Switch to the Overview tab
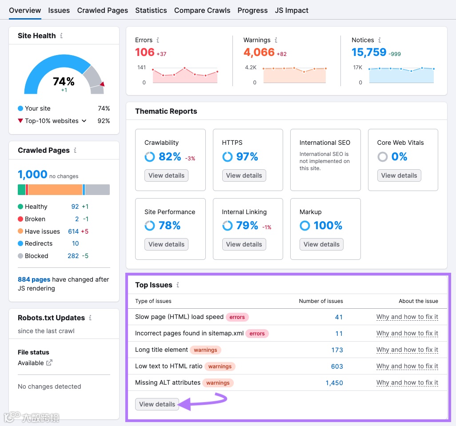Screen dimensions: 456x426 pyautogui.click(x=25, y=11)
